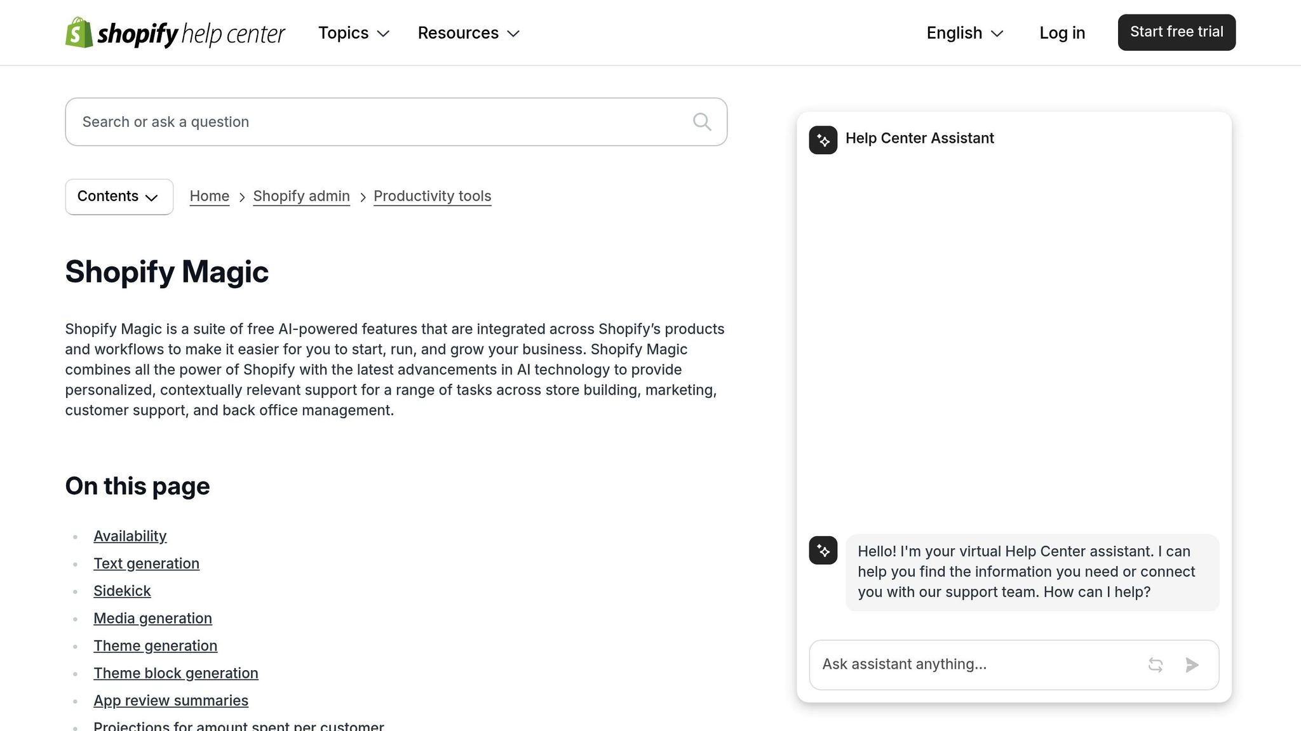Click the reset conversation icon in chat
1301x731 pixels.
coord(1156,664)
